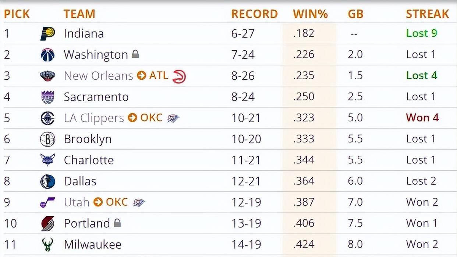Click the lock icon next to Portland
This screenshot has width=457, height=257.
coord(117,223)
